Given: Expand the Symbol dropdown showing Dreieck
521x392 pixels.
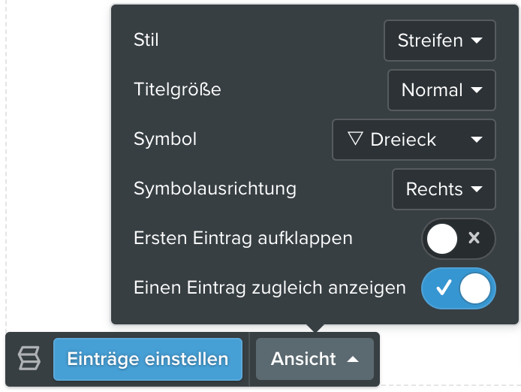Looking at the screenshot, I should click(x=414, y=140).
